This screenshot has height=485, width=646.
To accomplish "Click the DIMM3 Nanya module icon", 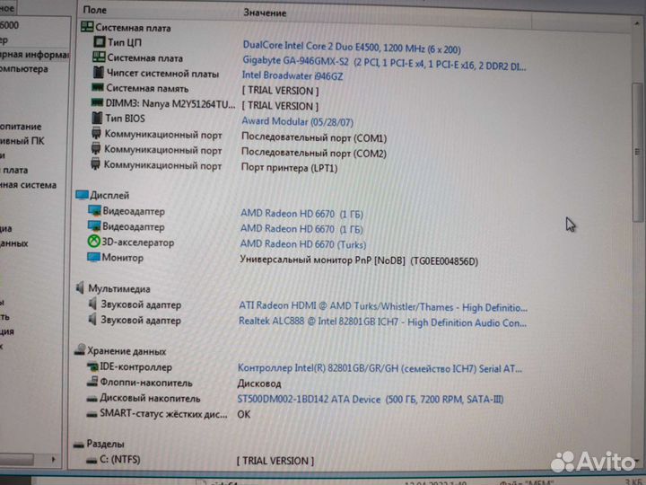I will point(97,102).
